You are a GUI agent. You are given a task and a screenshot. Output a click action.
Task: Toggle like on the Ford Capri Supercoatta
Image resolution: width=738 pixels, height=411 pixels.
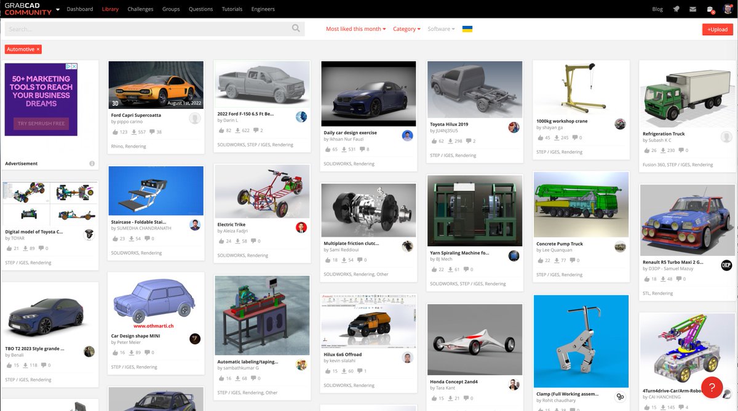[114, 131]
